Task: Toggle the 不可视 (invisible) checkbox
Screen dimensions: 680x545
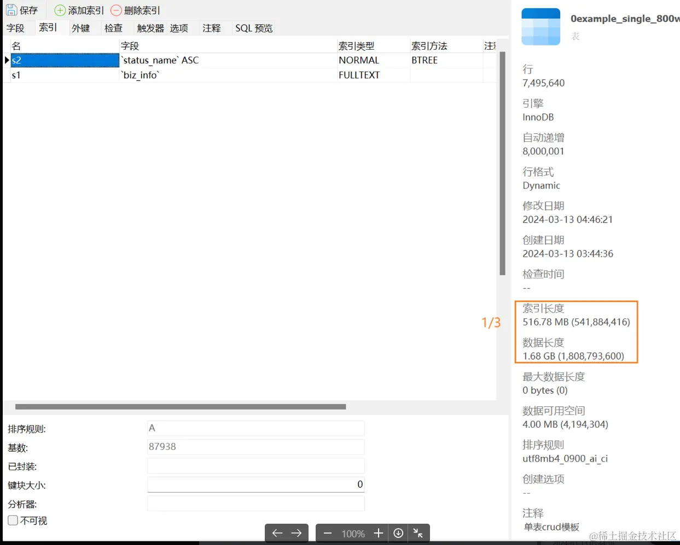Action: click(x=13, y=520)
